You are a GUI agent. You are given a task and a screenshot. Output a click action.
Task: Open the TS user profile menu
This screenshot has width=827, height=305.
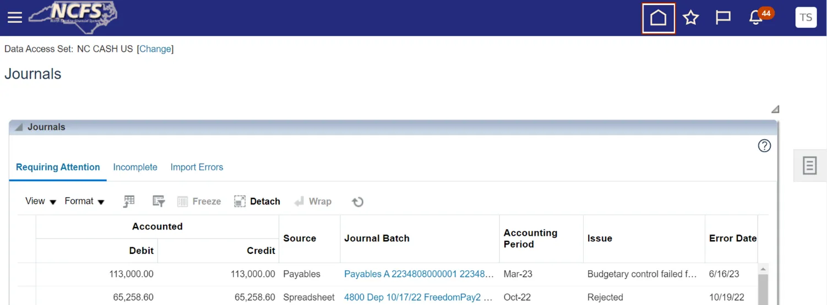pyautogui.click(x=806, y=18)
